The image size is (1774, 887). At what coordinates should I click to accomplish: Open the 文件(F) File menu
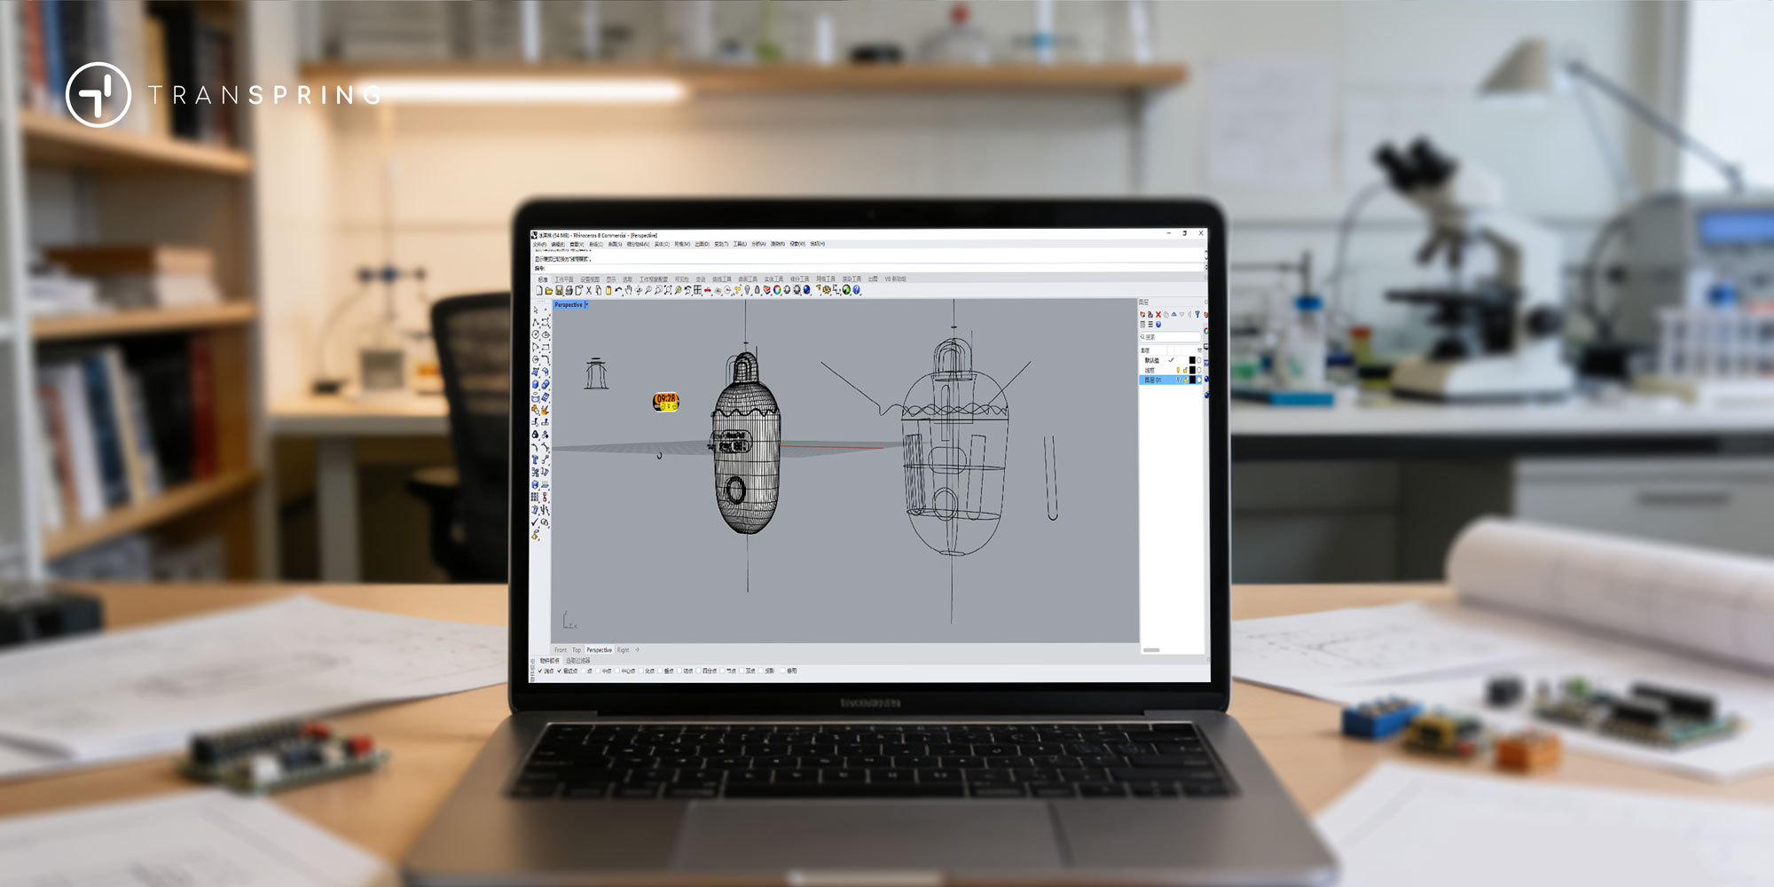539,244
